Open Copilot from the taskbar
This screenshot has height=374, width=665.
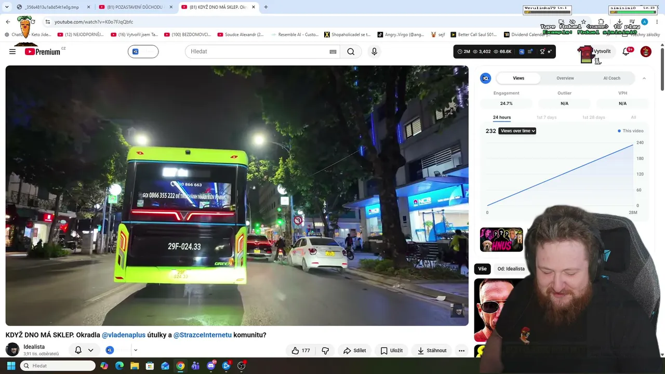click(104, 366)
